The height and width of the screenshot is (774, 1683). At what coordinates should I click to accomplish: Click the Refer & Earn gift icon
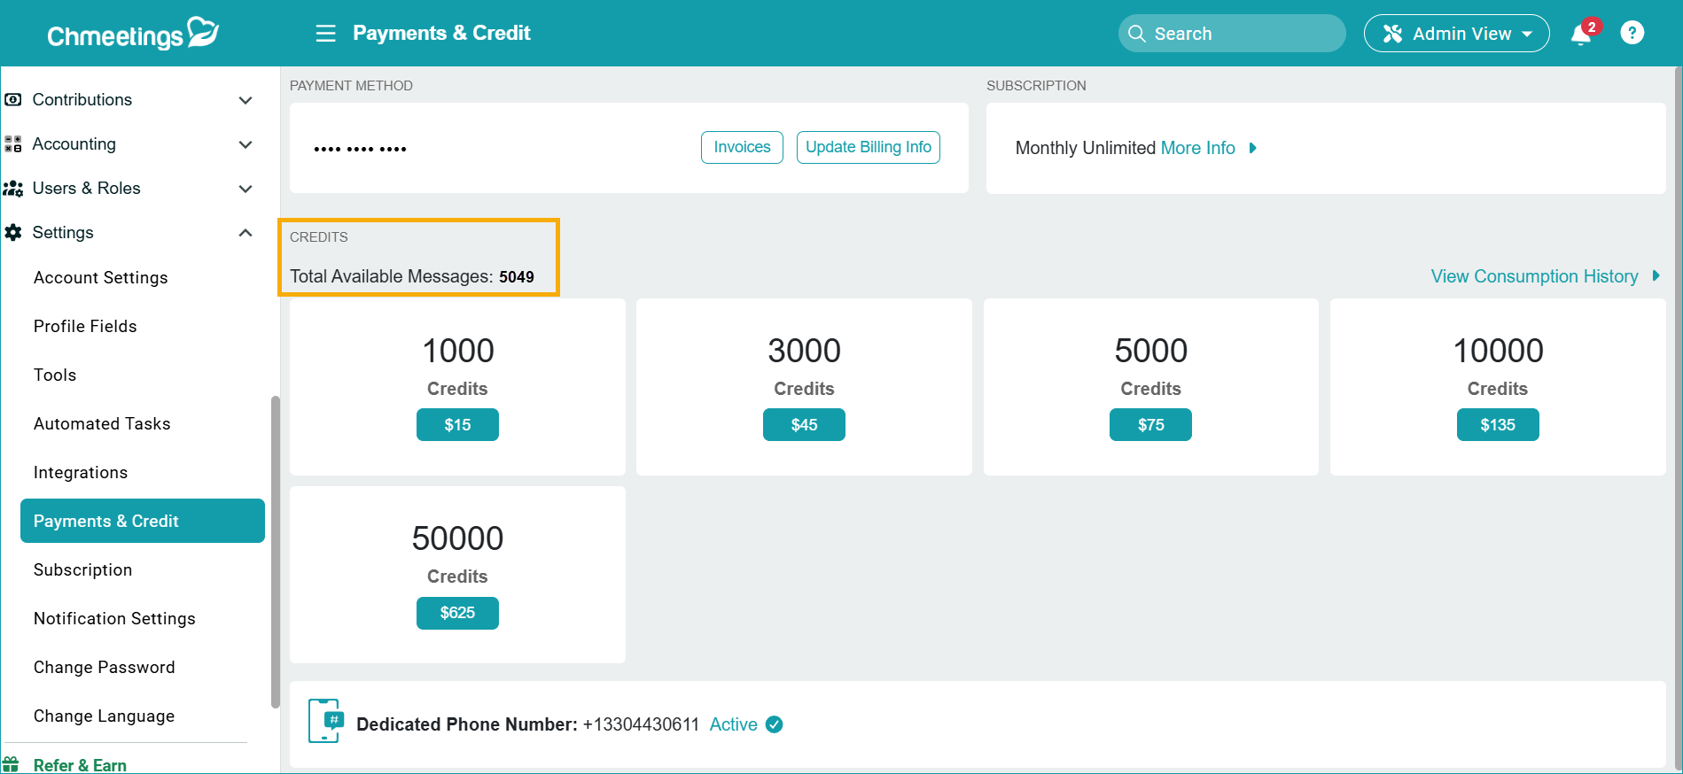pyautogui.click(x=12, y=764)
